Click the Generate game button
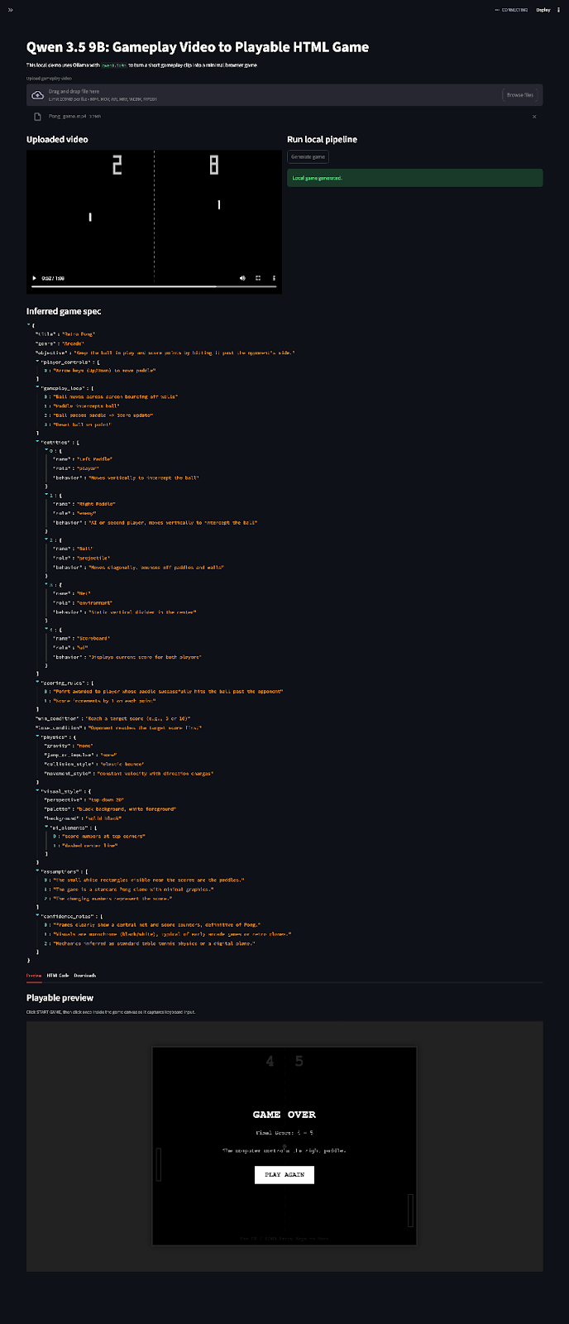 (307, 156)
